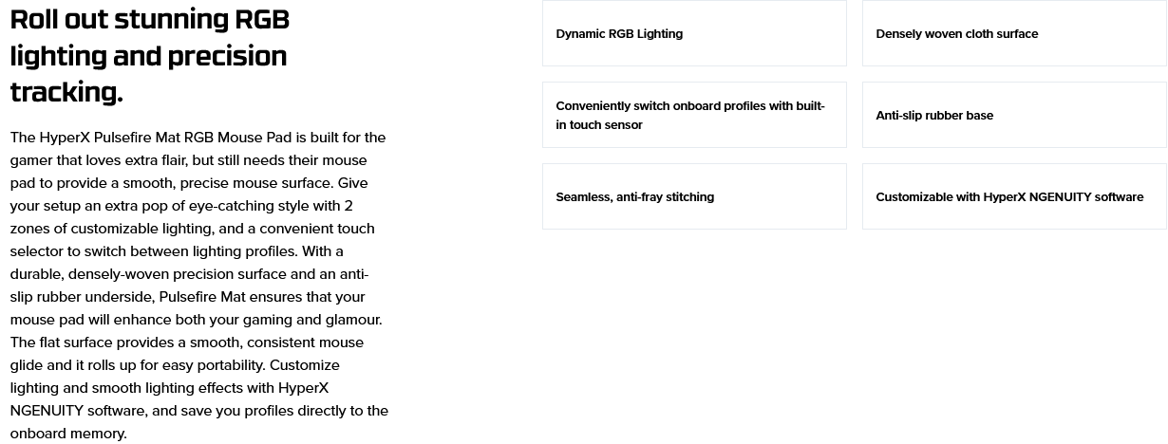Click 'lighting and precision' in the heading
The width and height of the screenshot is (1168, 444).
148,56
